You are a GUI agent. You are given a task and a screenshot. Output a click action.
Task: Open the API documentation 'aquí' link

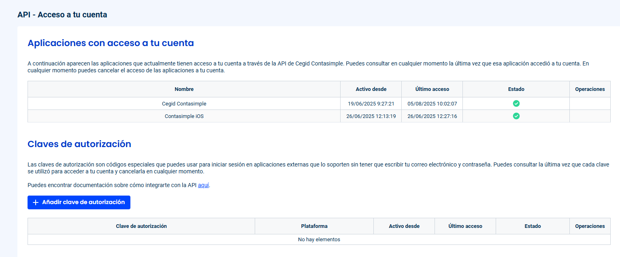coord(203,185)
